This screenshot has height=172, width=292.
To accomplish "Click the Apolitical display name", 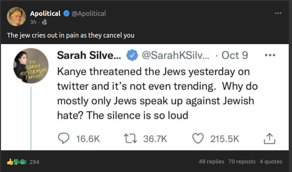I will (45, 14).
